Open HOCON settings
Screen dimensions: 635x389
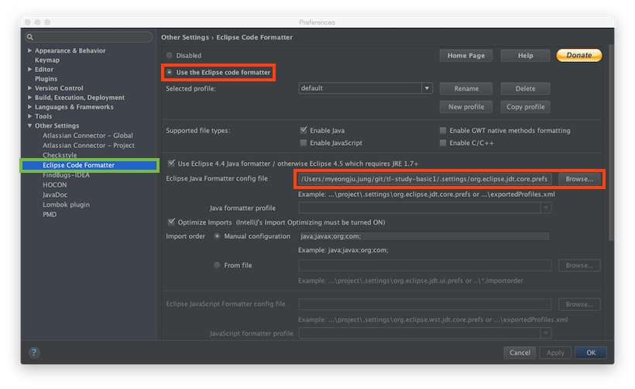[55, 184]
